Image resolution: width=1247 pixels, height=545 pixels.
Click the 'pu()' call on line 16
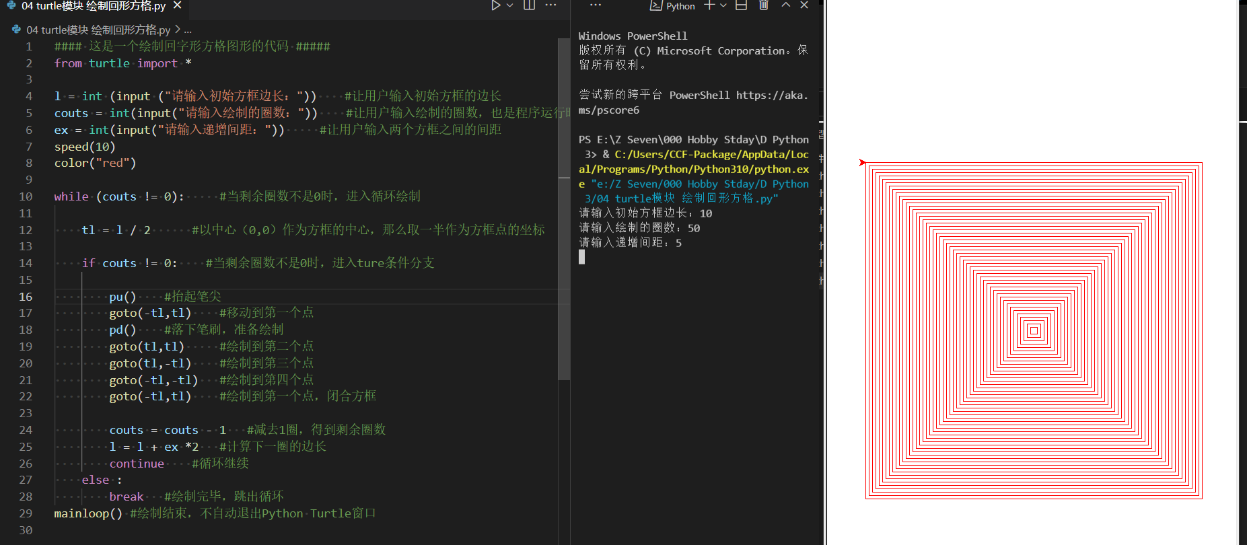[x=122, y=297]
